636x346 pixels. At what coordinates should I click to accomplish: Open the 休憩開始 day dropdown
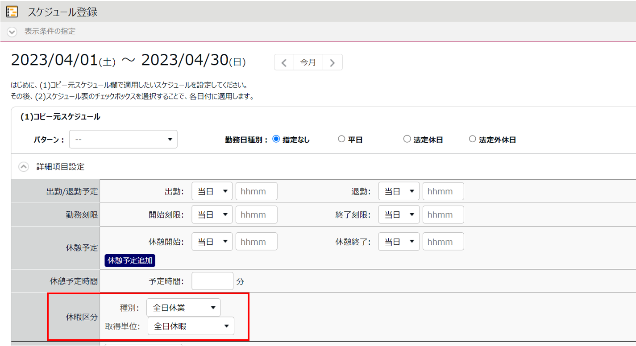click(212, 242)
